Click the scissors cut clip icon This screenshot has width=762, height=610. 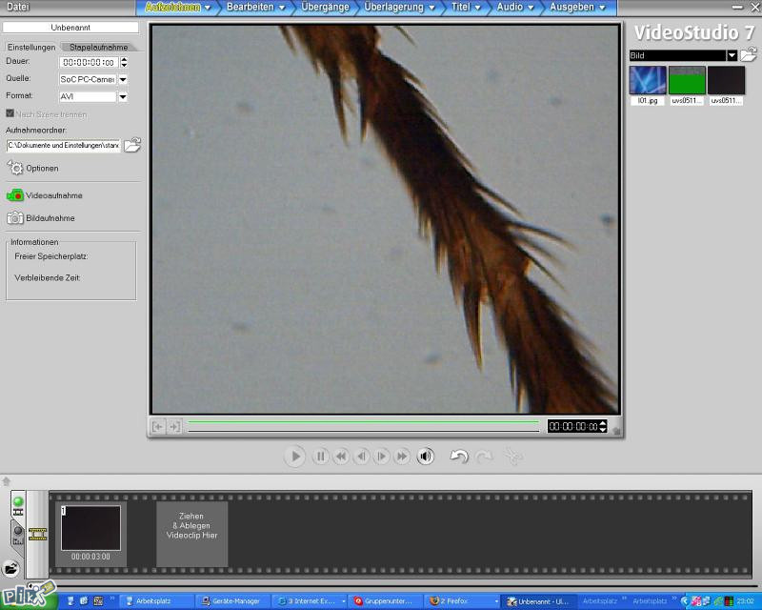coord(513,457)
